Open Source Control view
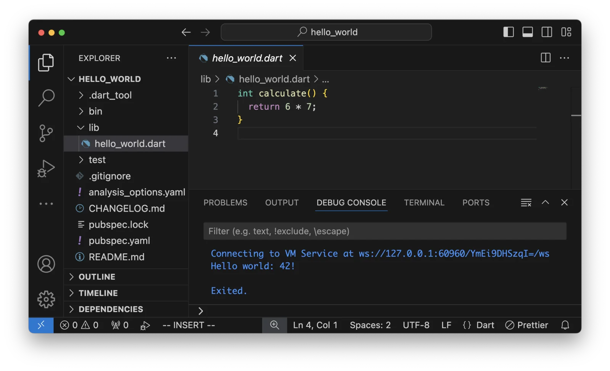 click(46, 133)
